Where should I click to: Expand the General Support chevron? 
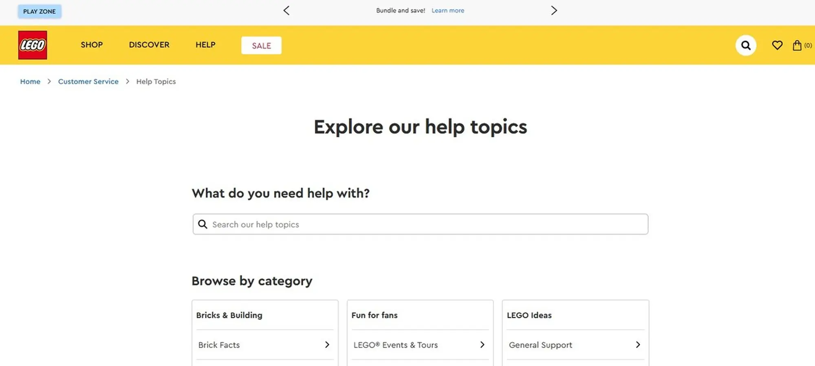click(x=638, y=345)
